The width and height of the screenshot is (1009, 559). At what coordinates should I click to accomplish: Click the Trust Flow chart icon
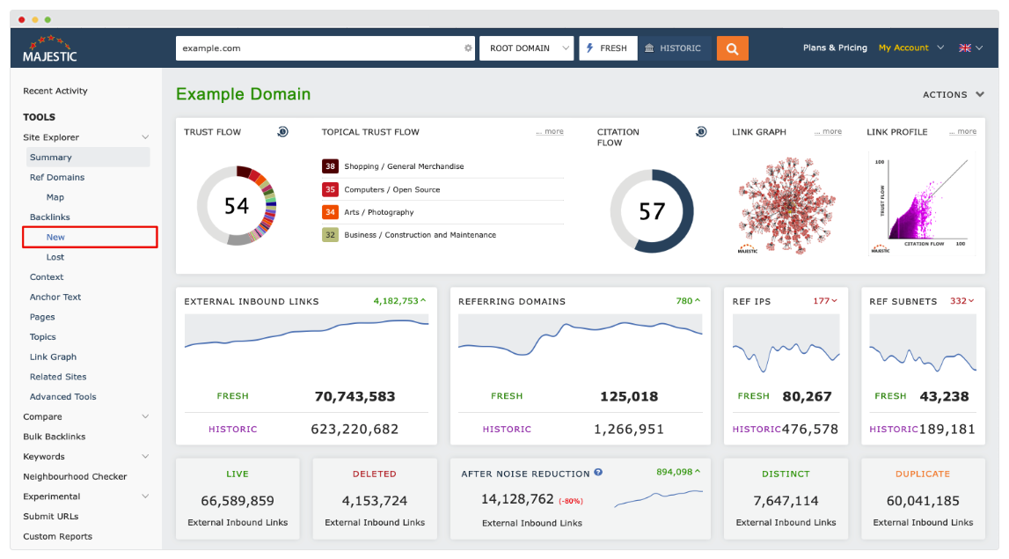pos(282,132)
